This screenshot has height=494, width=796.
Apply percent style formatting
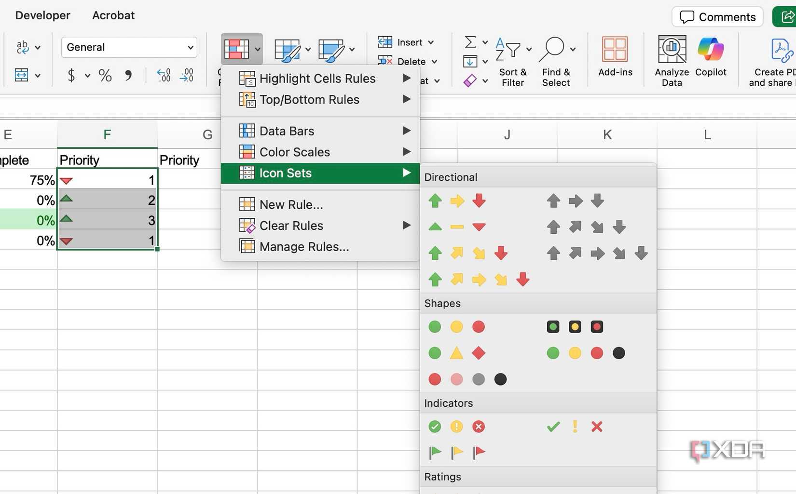coord(104,75)
